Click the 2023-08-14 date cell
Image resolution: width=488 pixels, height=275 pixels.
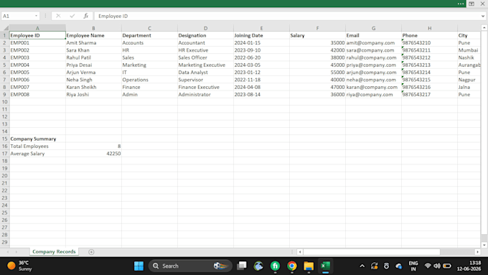click(261, 94)
